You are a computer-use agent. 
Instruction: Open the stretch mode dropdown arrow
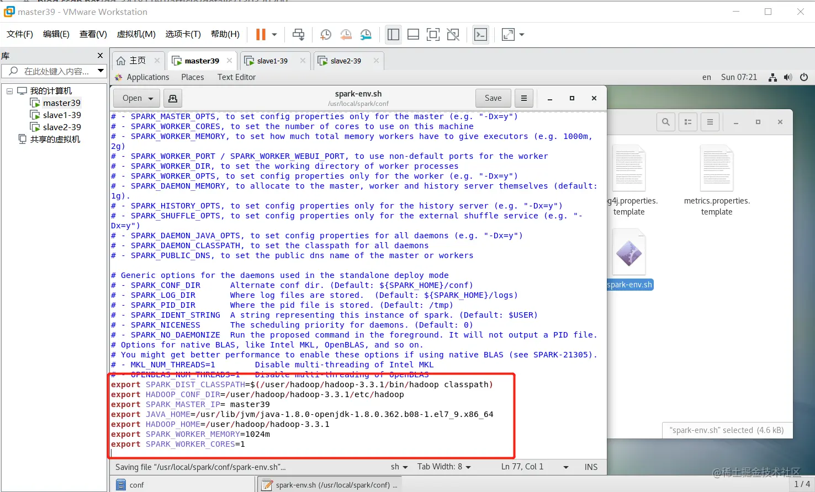522,35
